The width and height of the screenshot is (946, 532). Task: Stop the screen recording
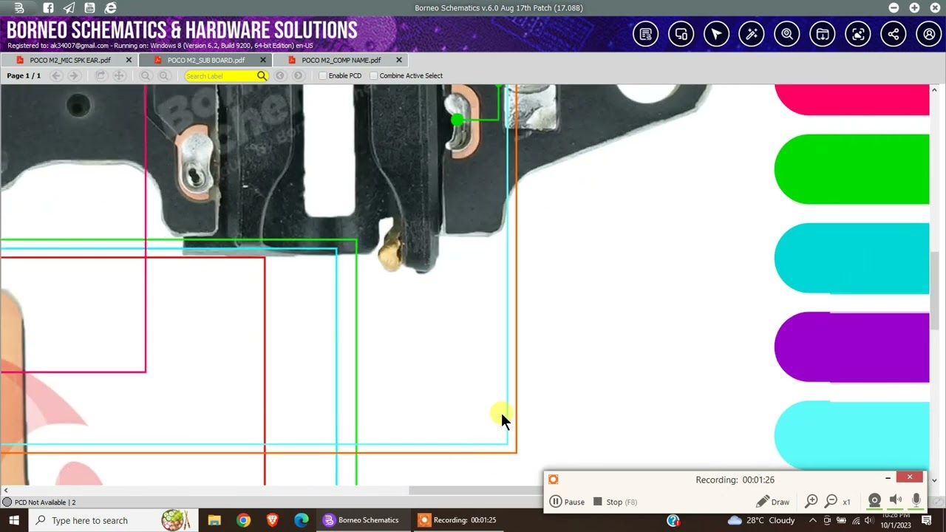coord(615,502)
